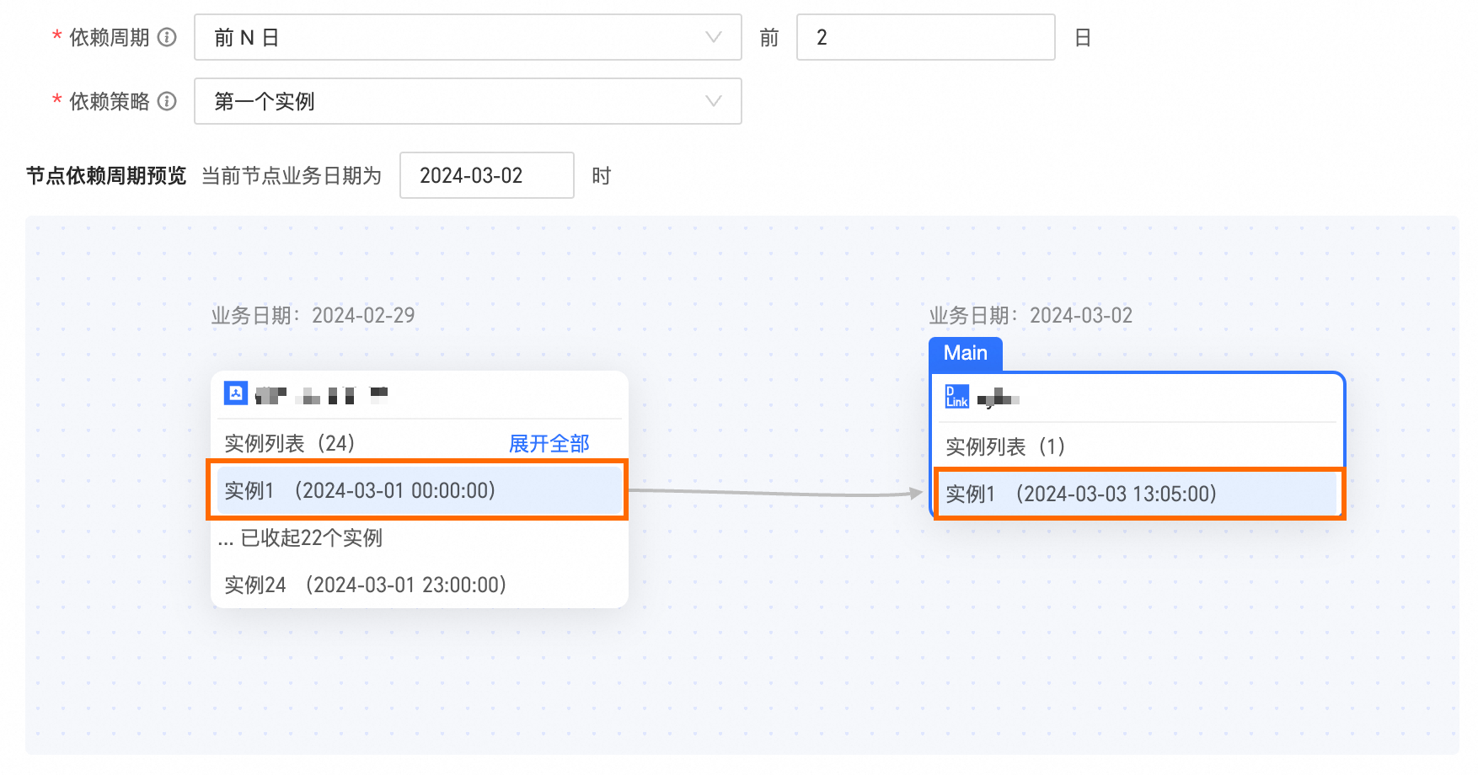Screen dimensions: 1478x775
Task: Click the 节点依赖周期预览 heading
Action: pos(106,175)
